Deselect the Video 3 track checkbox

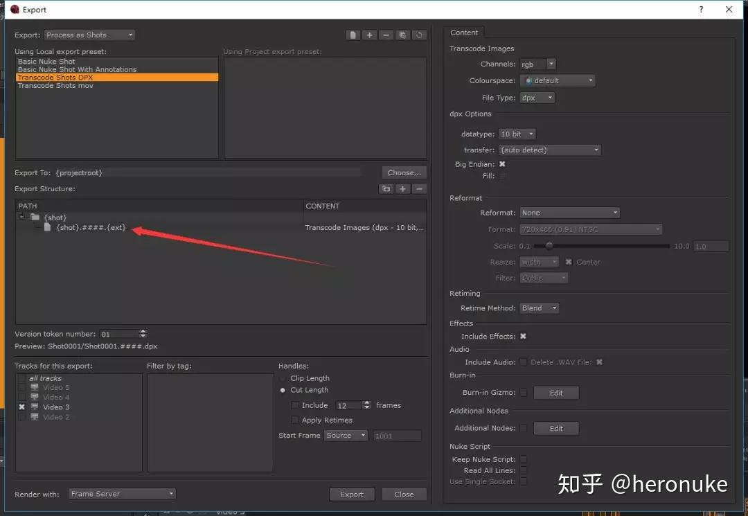[x=21, y=407]
